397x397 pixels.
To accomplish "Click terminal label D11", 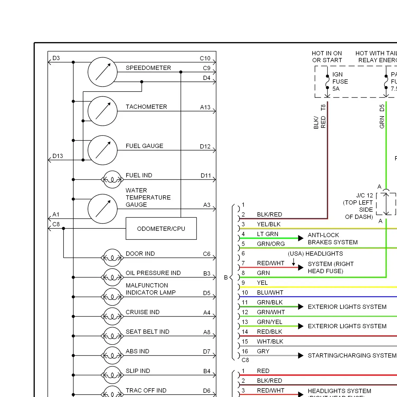I will pos(206,175).
